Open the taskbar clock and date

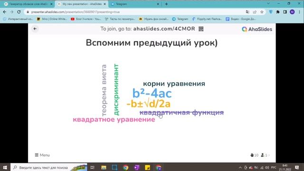(x=285, y=167)
